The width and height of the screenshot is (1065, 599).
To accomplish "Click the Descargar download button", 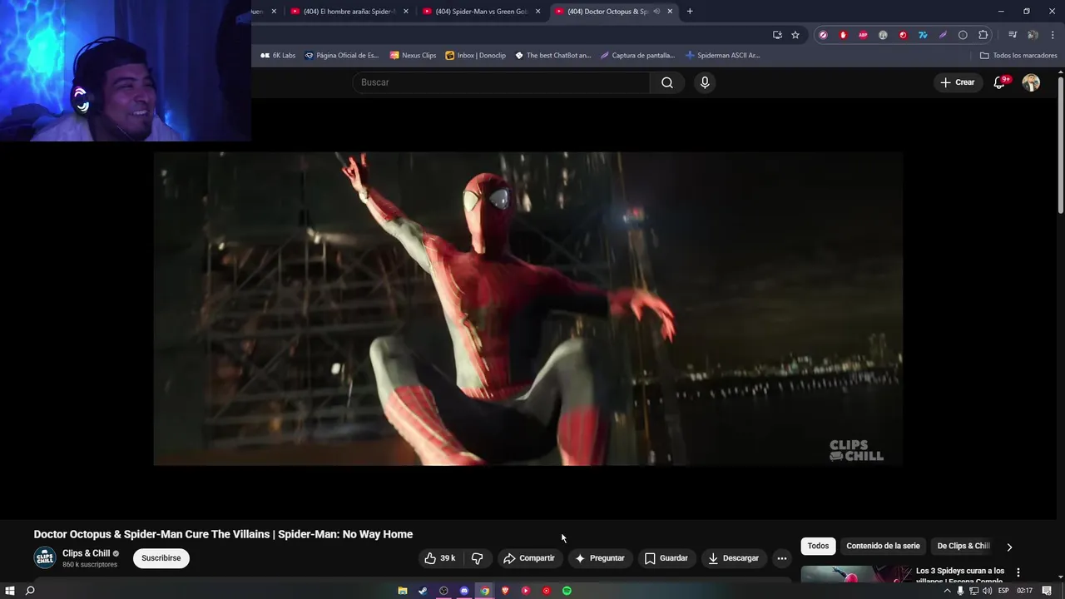I will (x=734, y=558).
